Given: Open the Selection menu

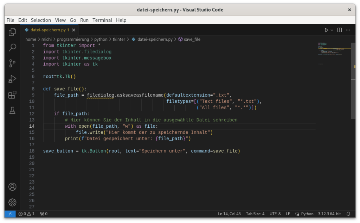Looking at the screenshot, I should [x=41, y=20].
